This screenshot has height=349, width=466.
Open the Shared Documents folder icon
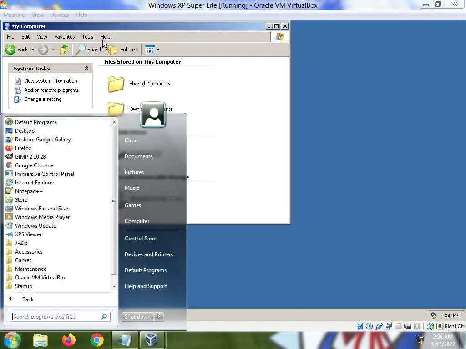pos(116,84)
